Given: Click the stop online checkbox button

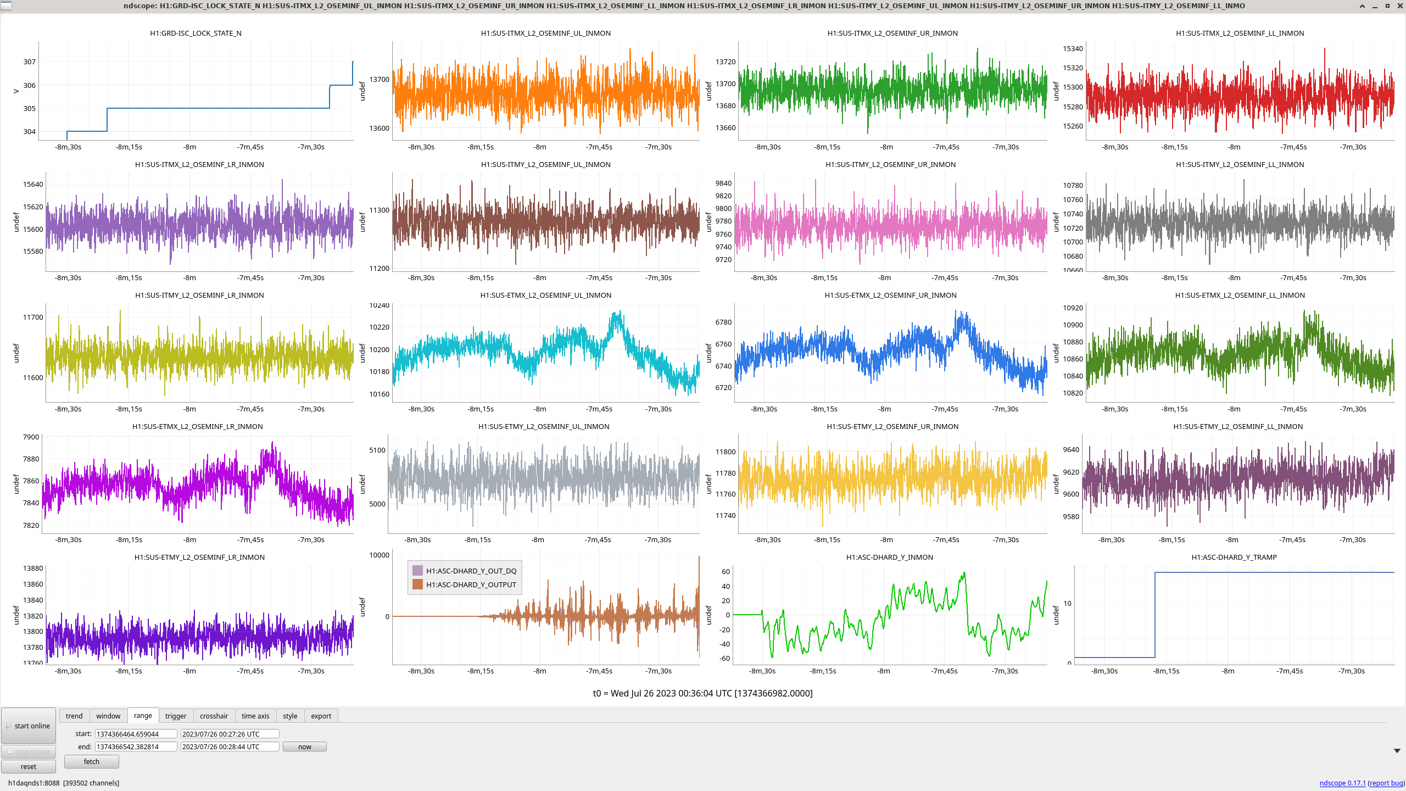Looking at the screenshot, I should (x=29, y=751).
